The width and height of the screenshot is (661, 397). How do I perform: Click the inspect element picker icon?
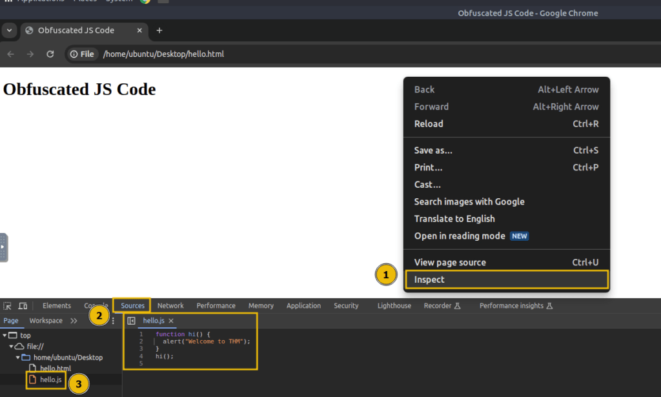click(x=7, y=306)
